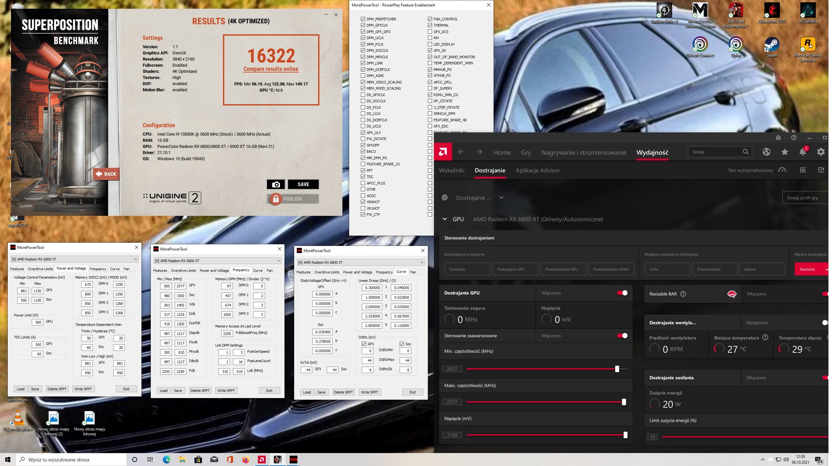833x466 pixels.
Task: Click the camera screenshot icon in Superposition
Action: [x=276, y=184]
